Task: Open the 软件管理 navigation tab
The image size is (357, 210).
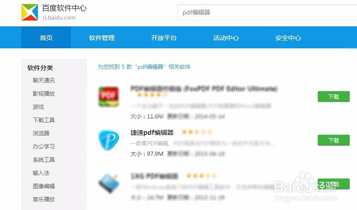Action: [x=102, y=37]
